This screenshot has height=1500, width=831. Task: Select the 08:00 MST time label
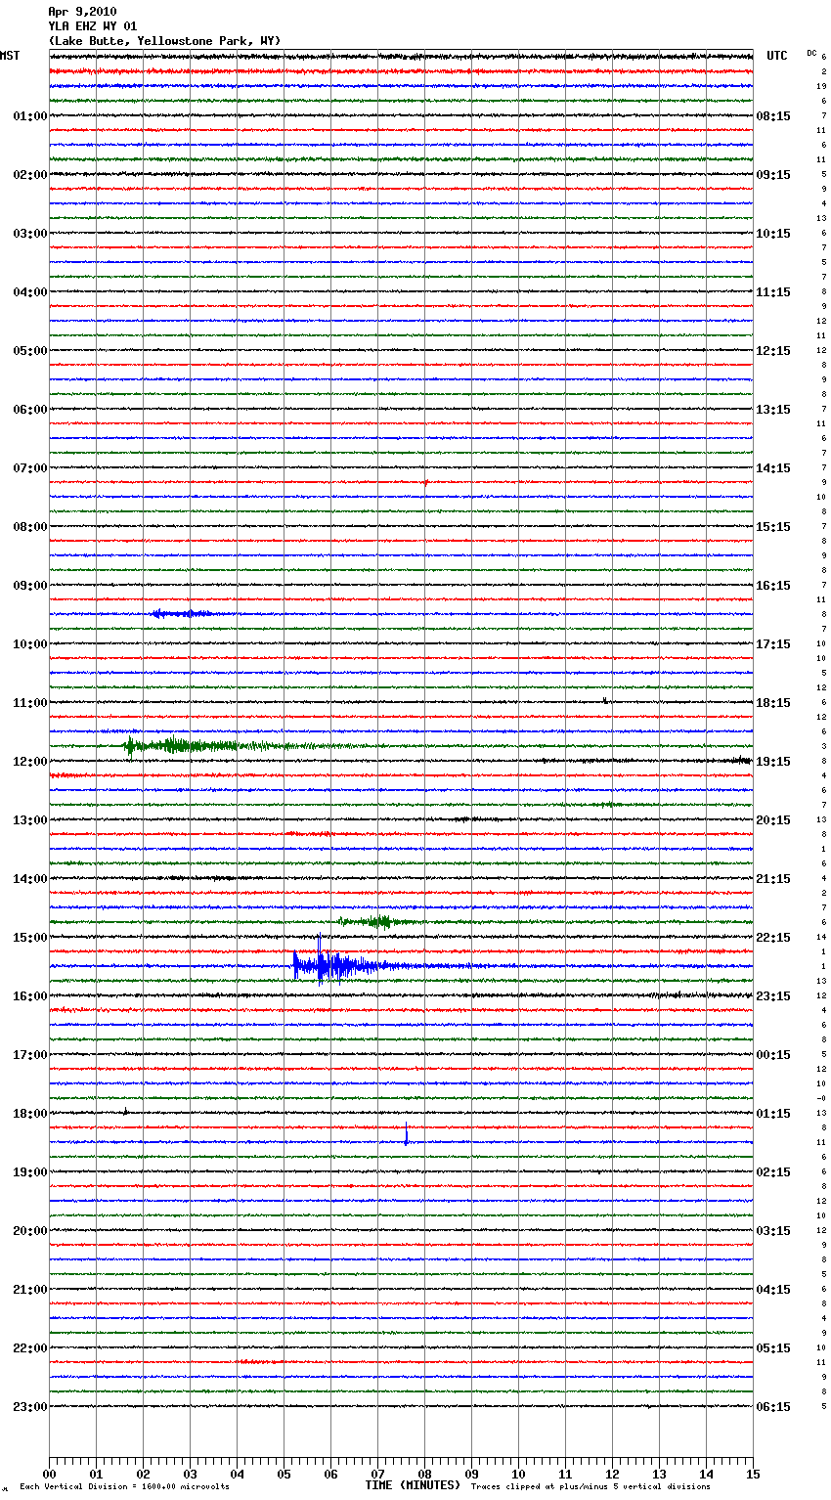(x=30, y=527)
